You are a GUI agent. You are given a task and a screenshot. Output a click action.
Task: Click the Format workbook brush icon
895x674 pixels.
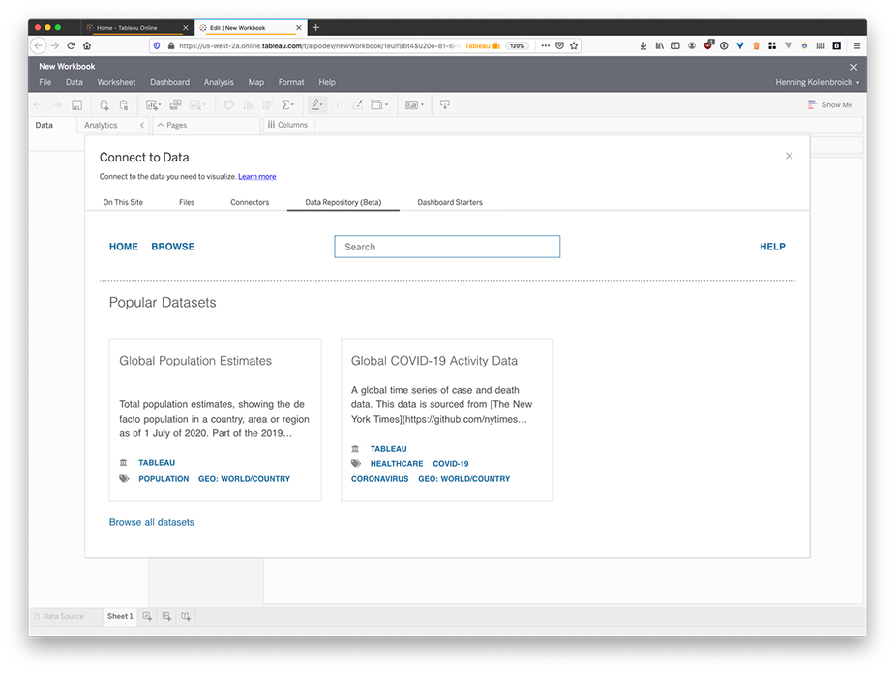(357, 105)
